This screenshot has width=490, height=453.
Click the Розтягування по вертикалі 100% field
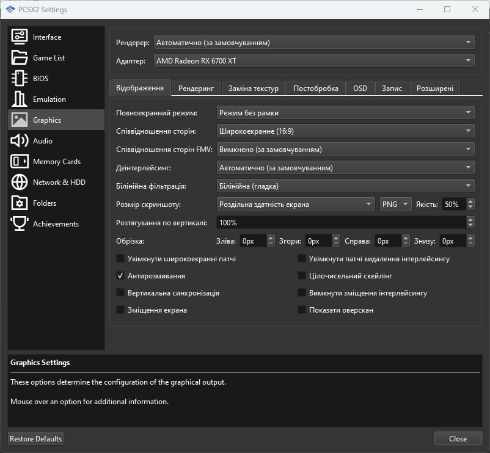[x=342, y=223]
